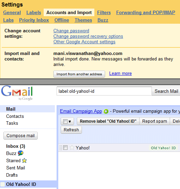Open the Yahoo! message row
This screenshot has width=180, height=189.
[119, 148]
